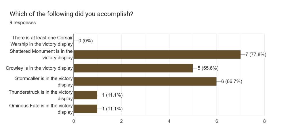
Task: Click the Ominous Fate bar
Action: click(x=85, y=109)
